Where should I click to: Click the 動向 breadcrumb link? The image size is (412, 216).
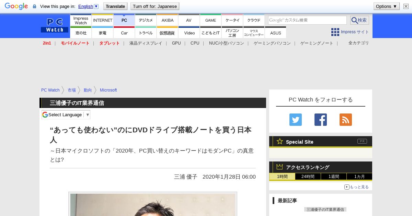point(88,90)
